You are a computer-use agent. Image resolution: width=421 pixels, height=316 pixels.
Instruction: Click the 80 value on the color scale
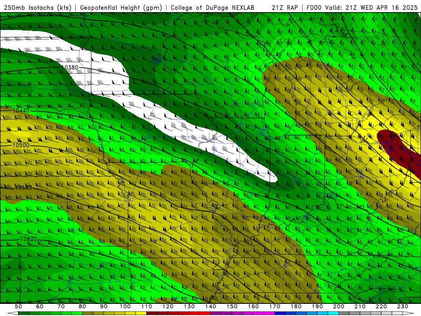[83, 307]
